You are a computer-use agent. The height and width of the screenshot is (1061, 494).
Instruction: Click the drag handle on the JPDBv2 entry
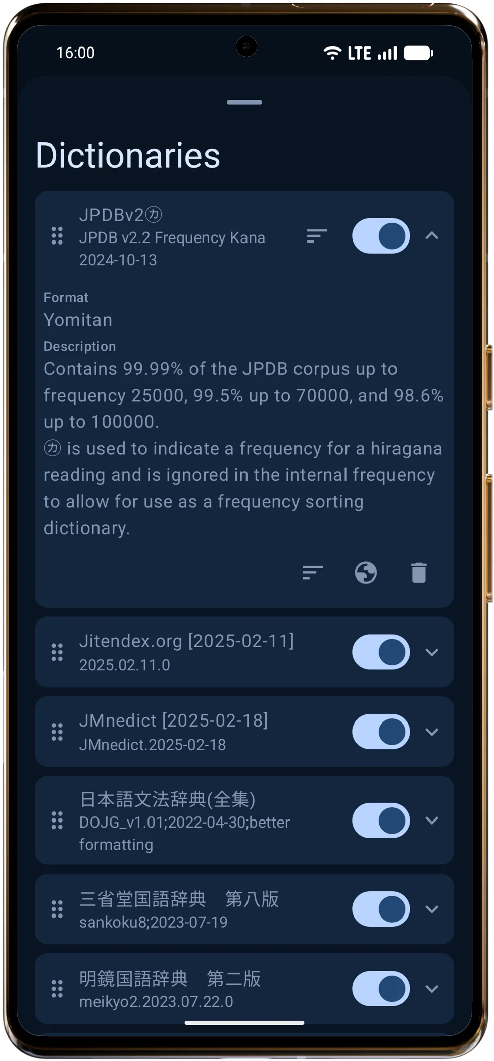[x=57, y=236]
